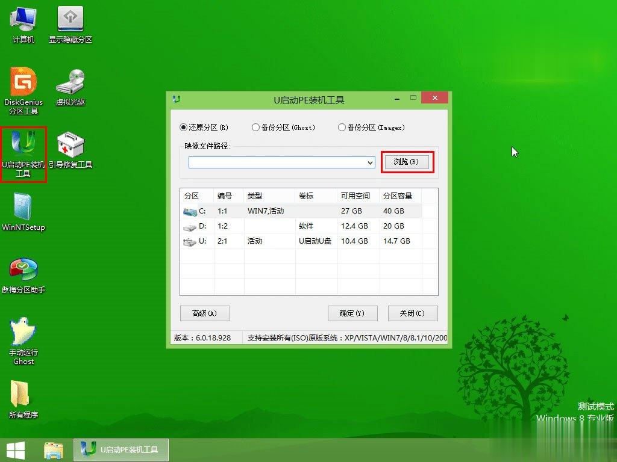Screen dimensions: 617x462
Task: Open the 所有程序 folder icon
Action: (23, 399)
